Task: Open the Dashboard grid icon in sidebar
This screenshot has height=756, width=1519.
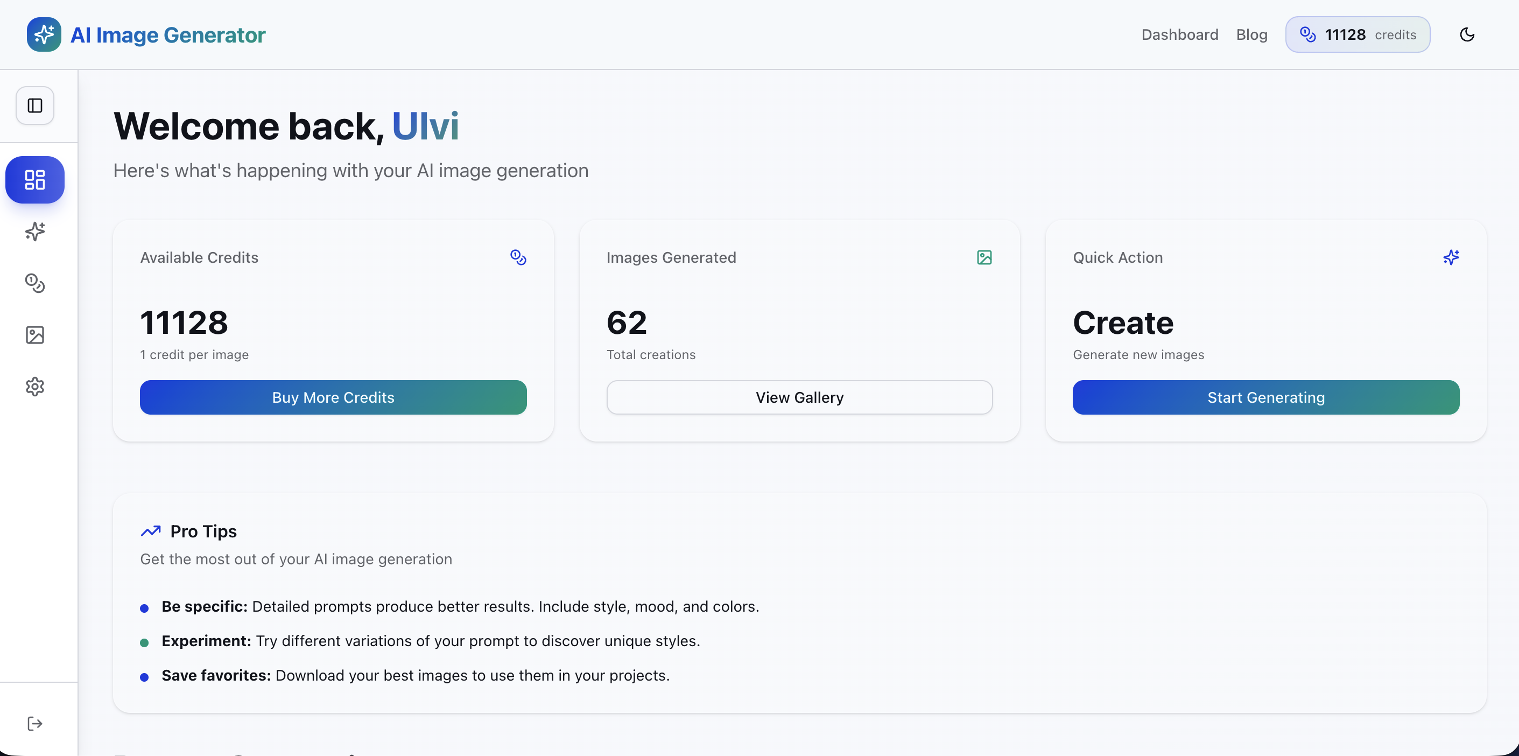Action: pyautogui.click(x=35, y=180)
